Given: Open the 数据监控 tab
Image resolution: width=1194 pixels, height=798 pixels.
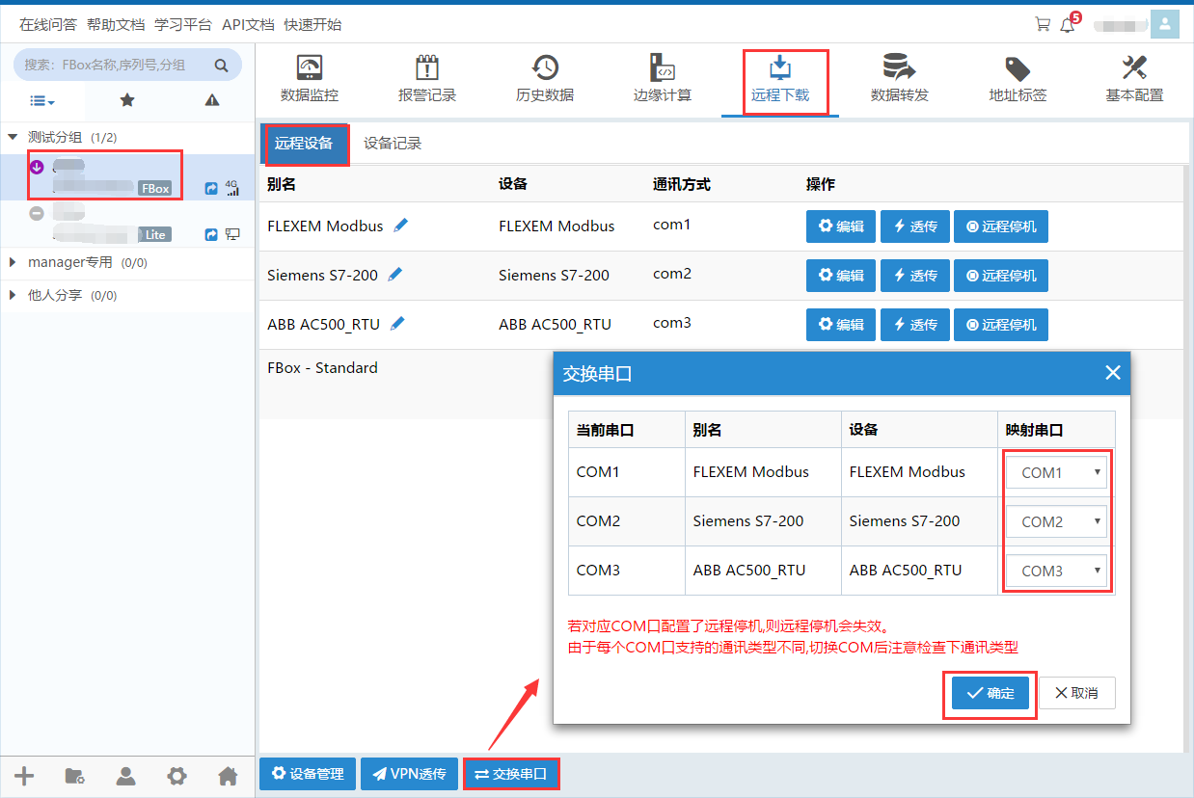Looking at the screenshot, I should pos(310,80).
